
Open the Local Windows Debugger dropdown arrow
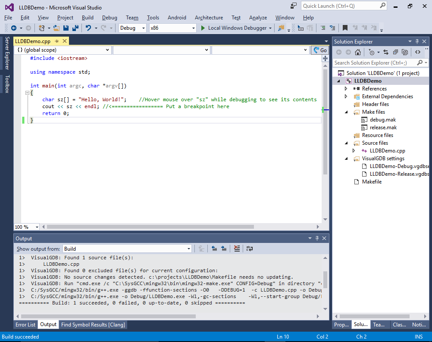(x=270, y=28)
